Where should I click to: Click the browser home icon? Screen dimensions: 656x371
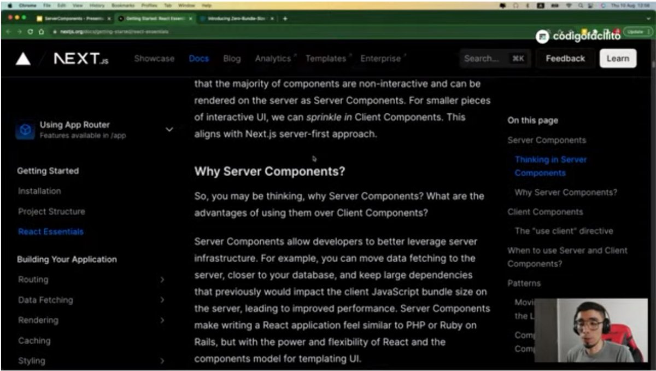42,32
